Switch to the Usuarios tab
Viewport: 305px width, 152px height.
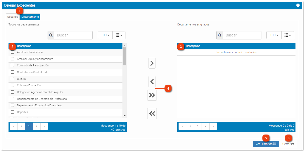pos(13,17)
